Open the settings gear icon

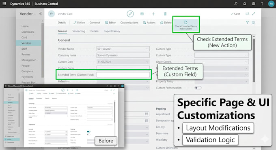tap(253, 4)
